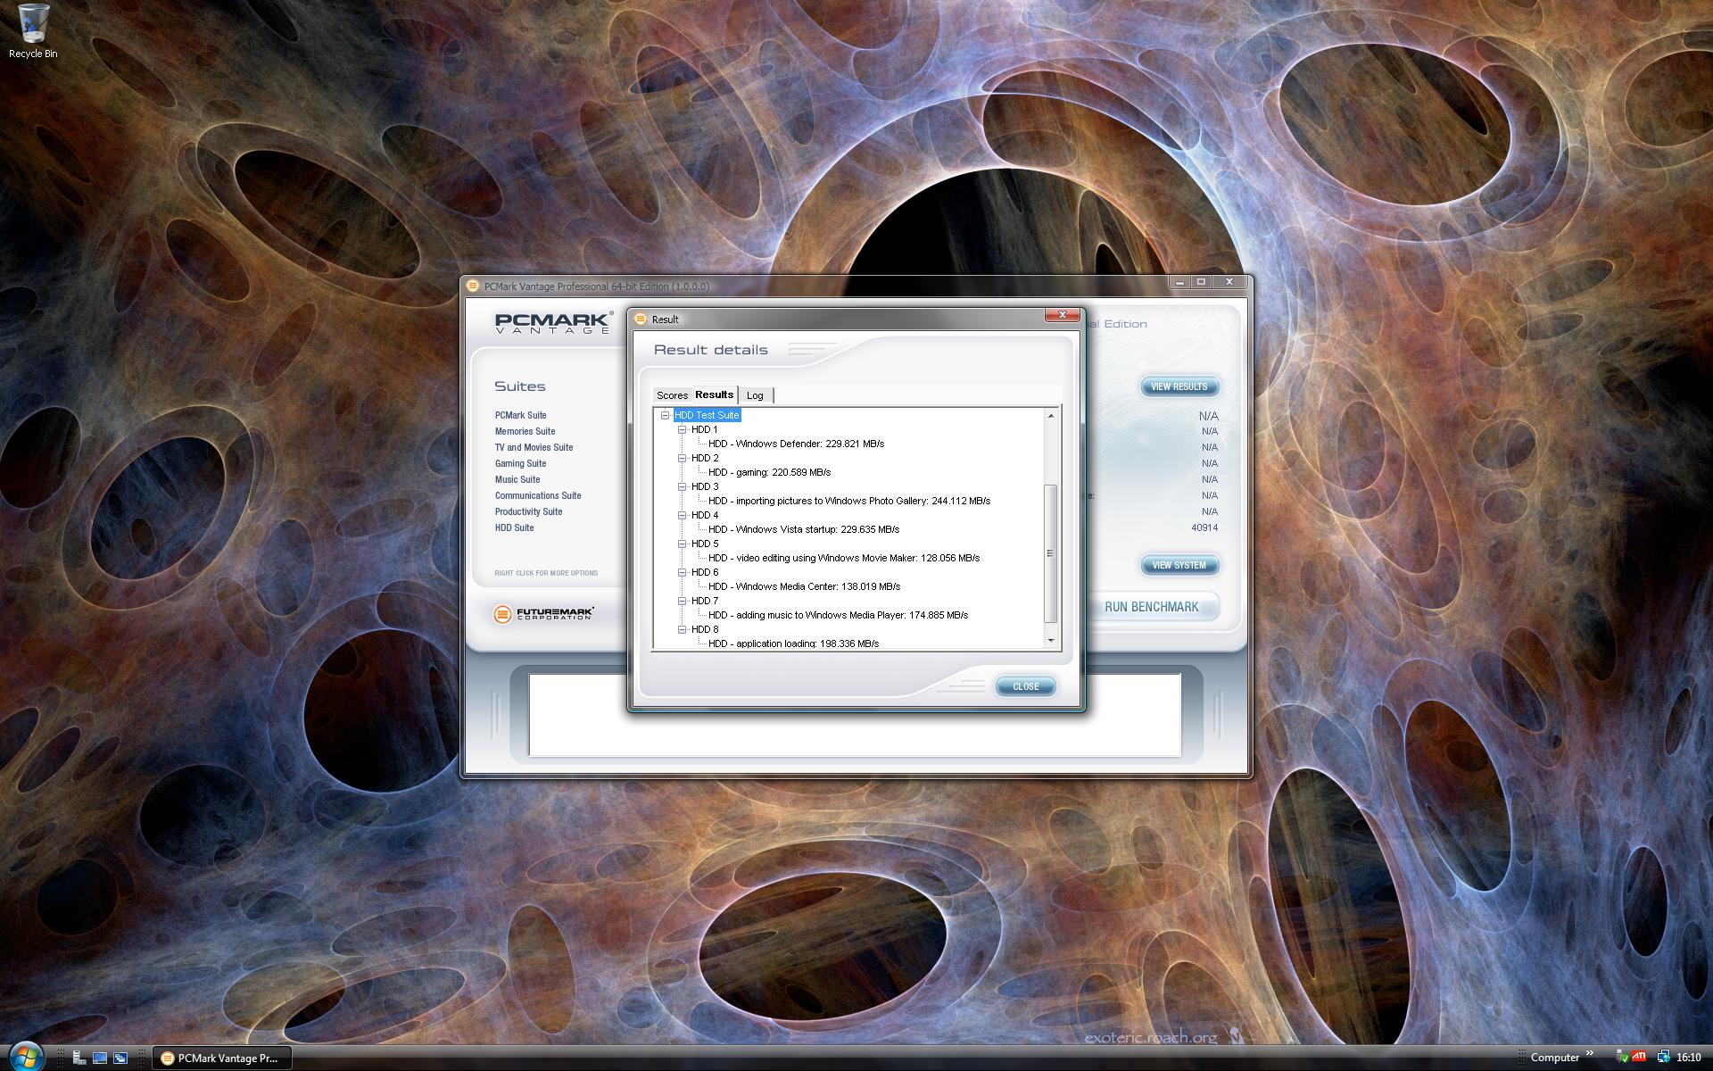The image size is (1713, 1071).
Task: Select TV and Movies Suite
Action: pos(534,447)
